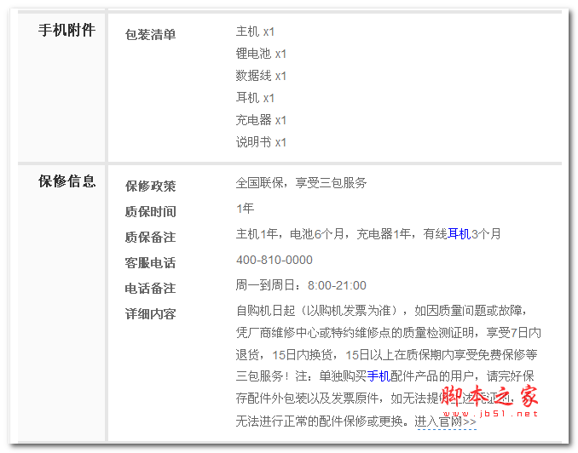The image size is (578, 453).
Task: Open the blue 耳机 link in 质保备注
Action: pos(459,234)
